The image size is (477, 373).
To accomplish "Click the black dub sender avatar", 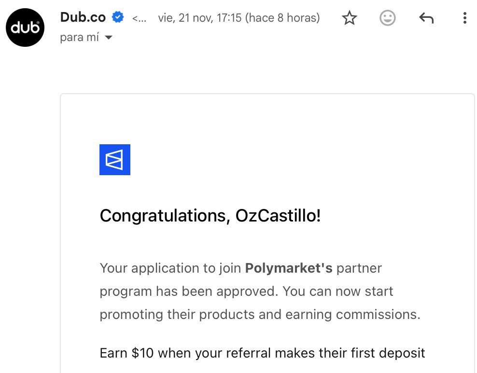I will (25, 27).
